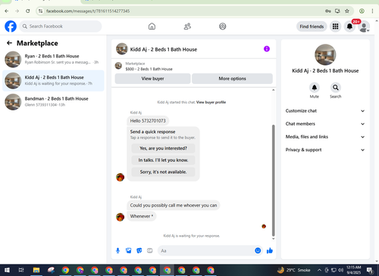
Task: Attach a file with the photo icon
Action: (x=129, y=250)
